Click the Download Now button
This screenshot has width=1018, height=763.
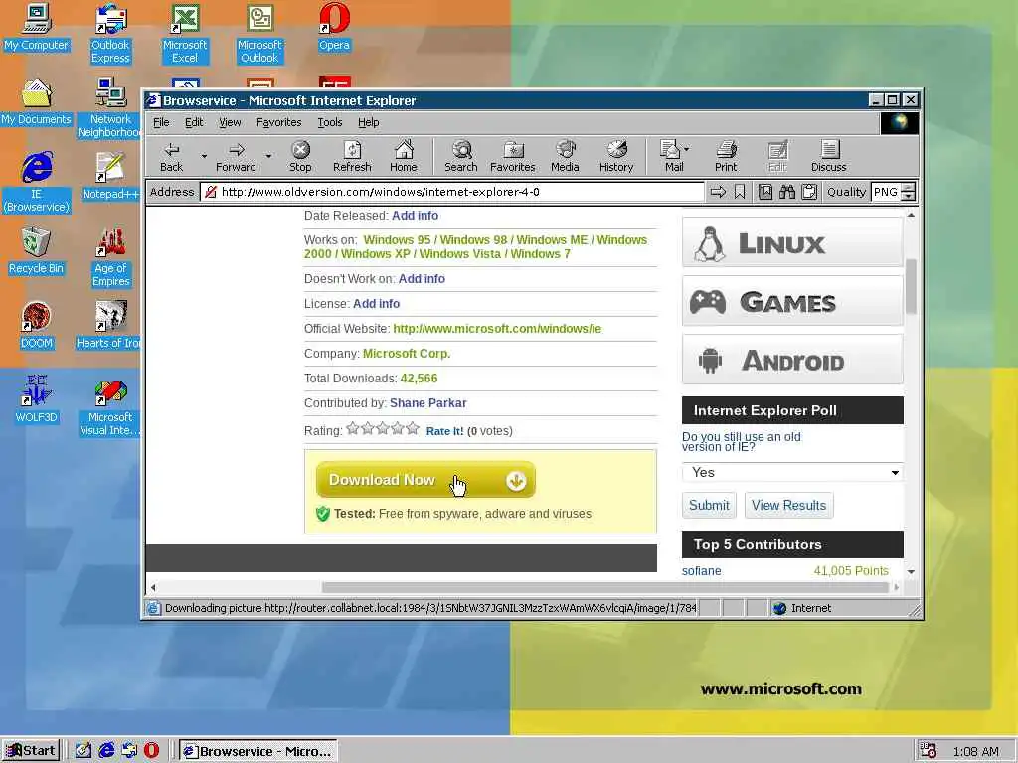425,480
